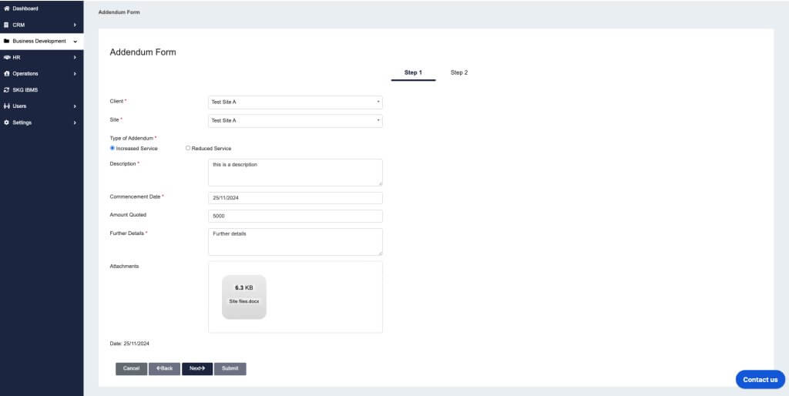Viewport: 789px width, 396px height.
Task: Click the Users icon in sidebar
Action: coord(7,106)
